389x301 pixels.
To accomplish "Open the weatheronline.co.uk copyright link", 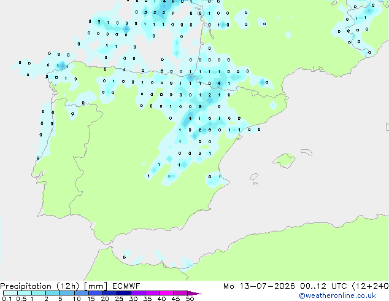I will tap(337, 295).
